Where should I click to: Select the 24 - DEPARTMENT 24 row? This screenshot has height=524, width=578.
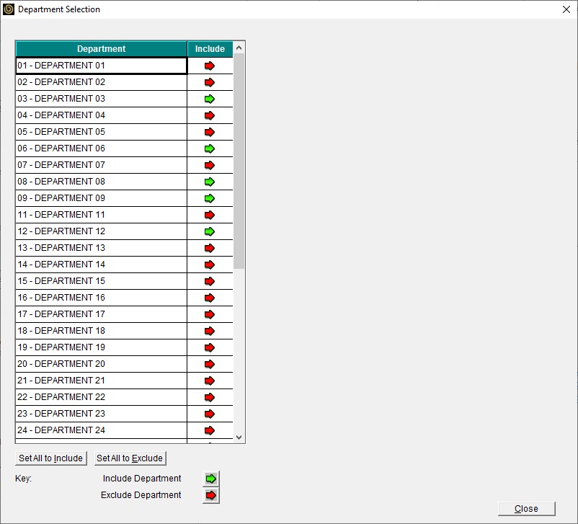[102, 431]
